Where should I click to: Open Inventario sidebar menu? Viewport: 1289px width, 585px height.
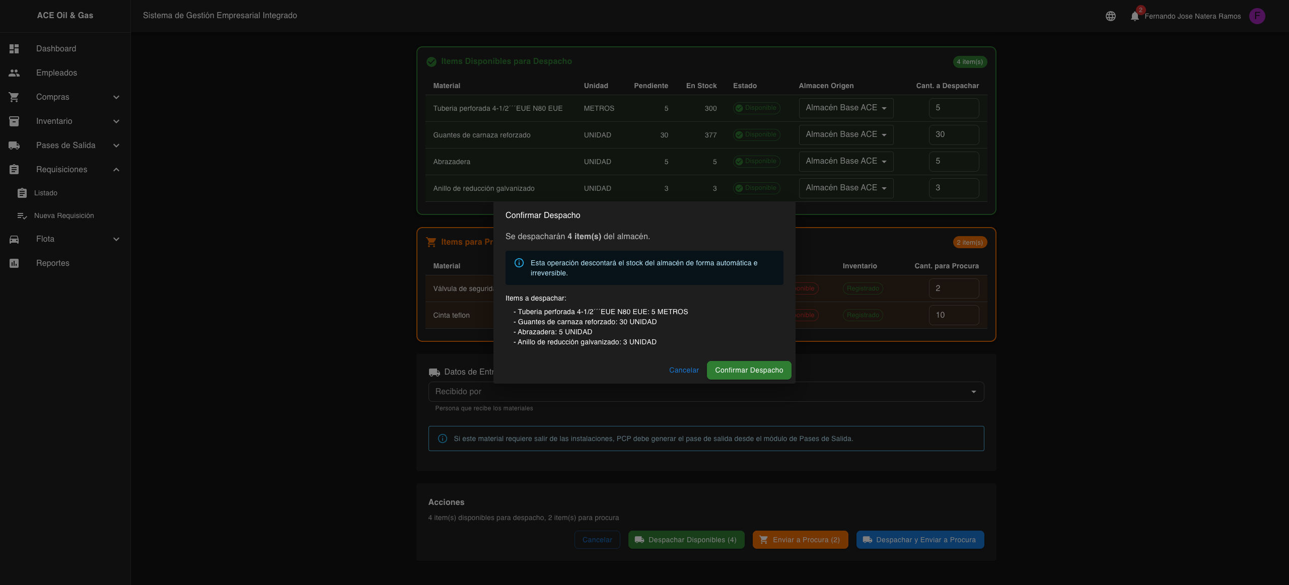[x=54, y=121]
